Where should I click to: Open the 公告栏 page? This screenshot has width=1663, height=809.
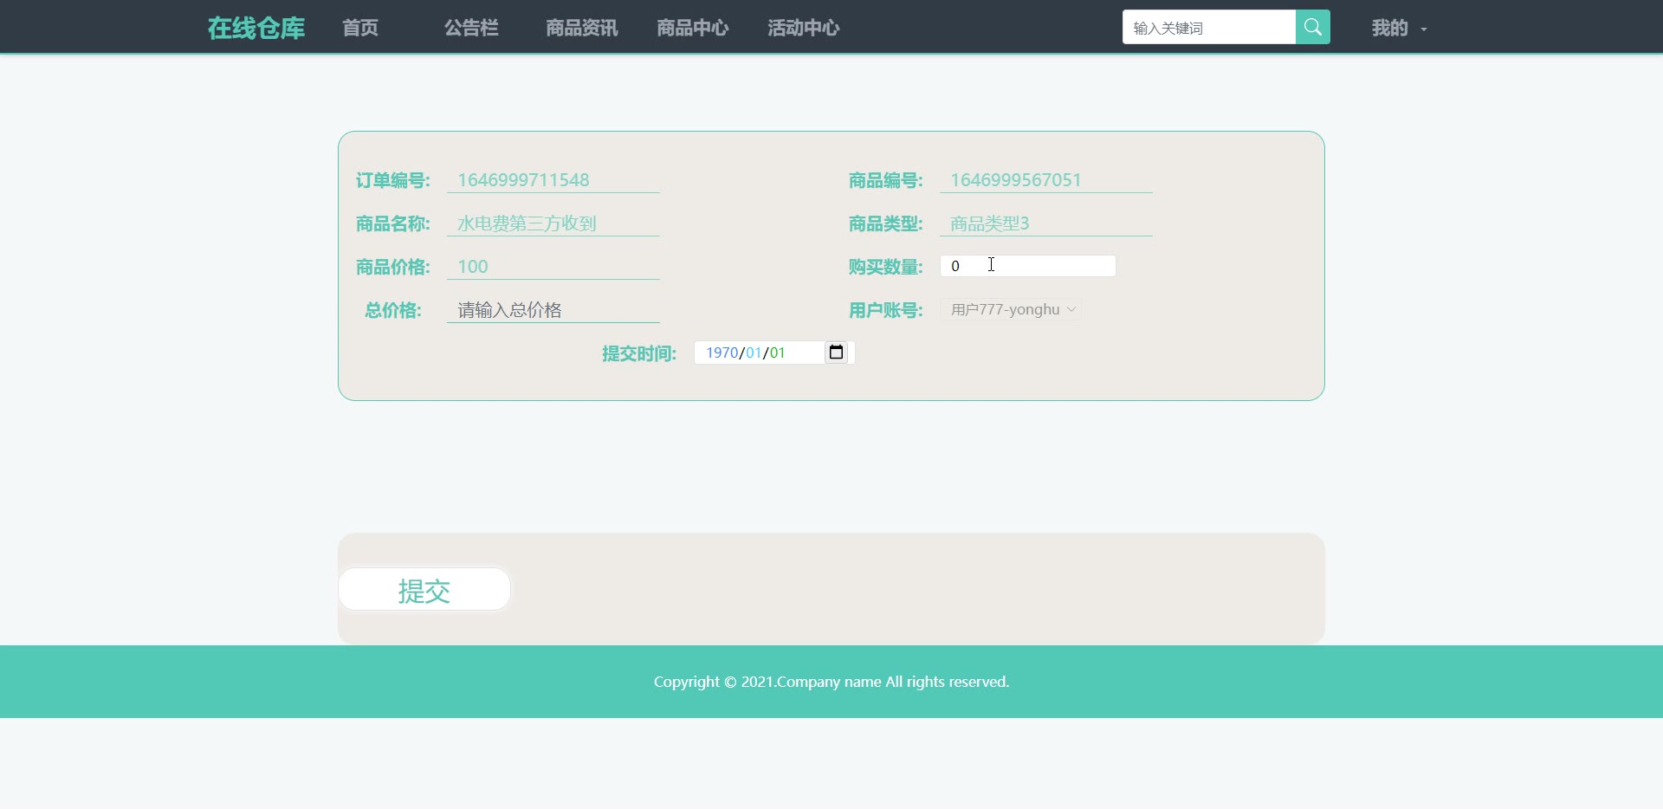point(471,29)
